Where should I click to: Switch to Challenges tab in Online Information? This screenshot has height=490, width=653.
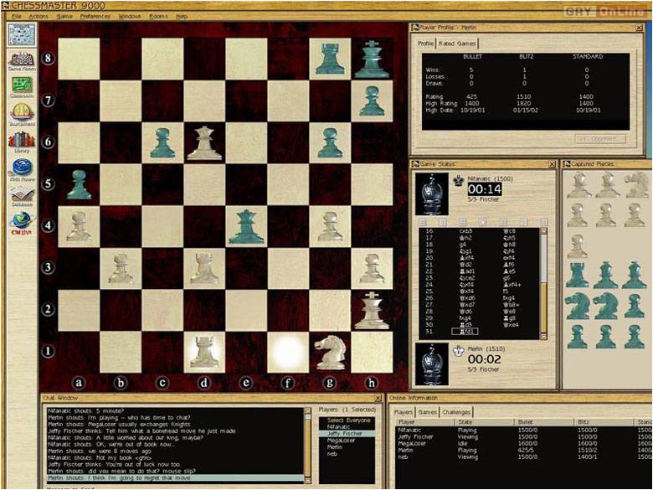click(456, 412)
